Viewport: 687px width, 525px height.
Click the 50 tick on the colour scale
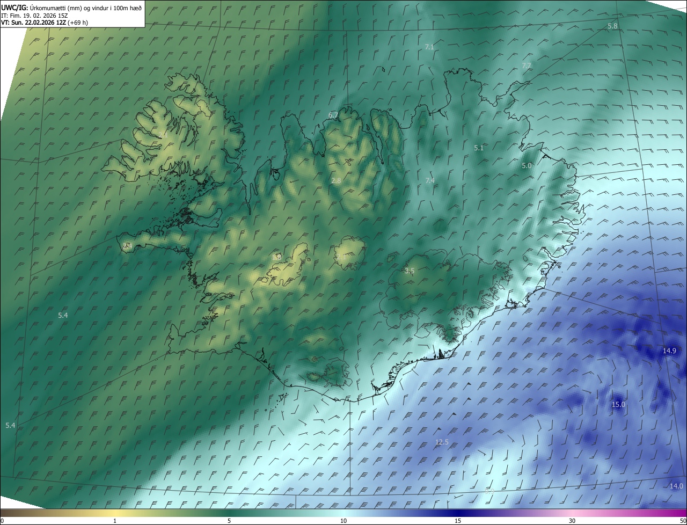(683, 521)
